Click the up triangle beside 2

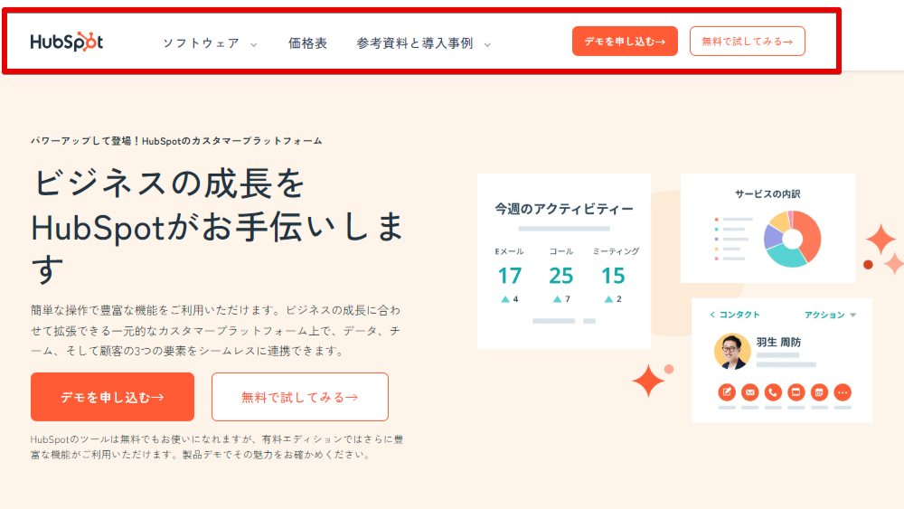pos(608,299)
